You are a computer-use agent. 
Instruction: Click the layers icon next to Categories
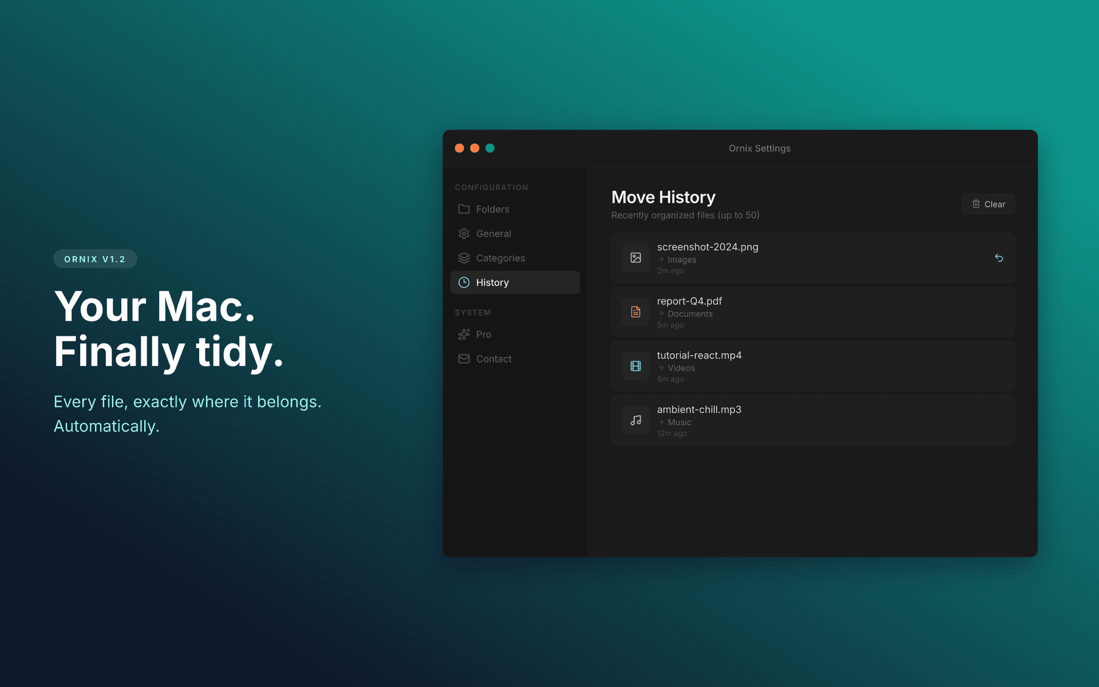pyautogui.click(x=464, y=258)
